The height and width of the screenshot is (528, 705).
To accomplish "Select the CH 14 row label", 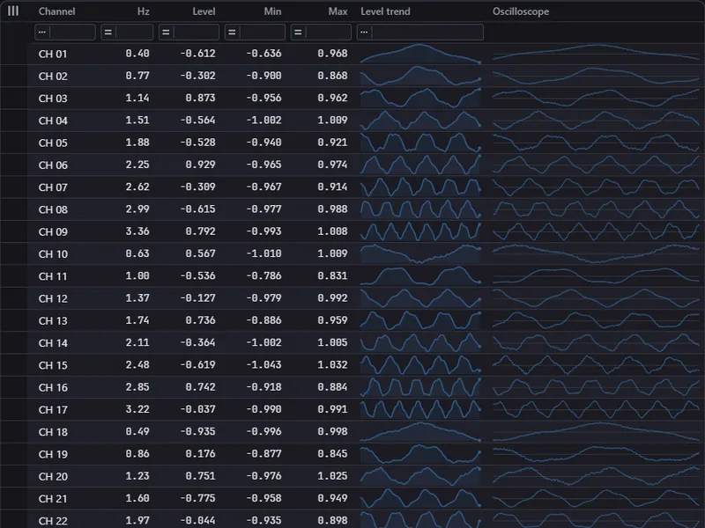I will tap(53, 343).
